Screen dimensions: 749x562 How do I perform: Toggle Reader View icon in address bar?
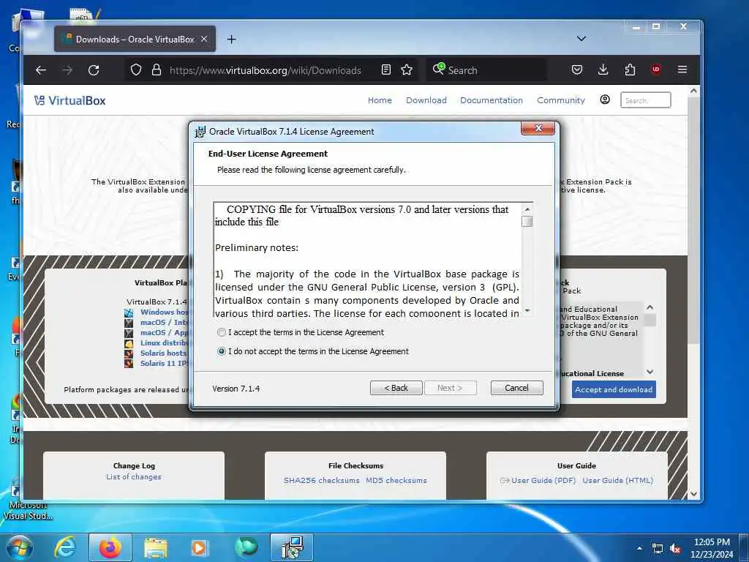386,70
